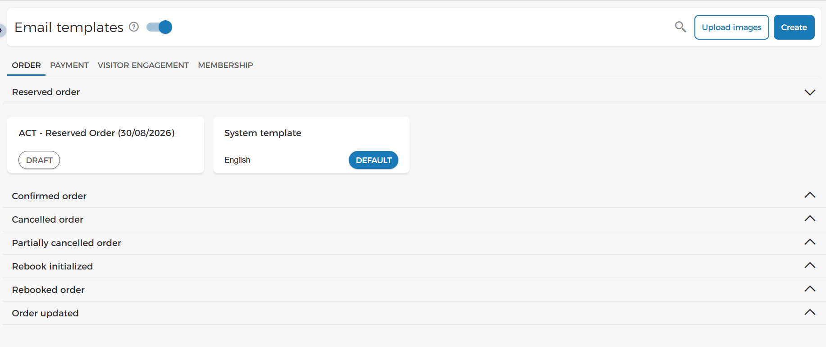Click the search magnifier icon

pos(680,27)
